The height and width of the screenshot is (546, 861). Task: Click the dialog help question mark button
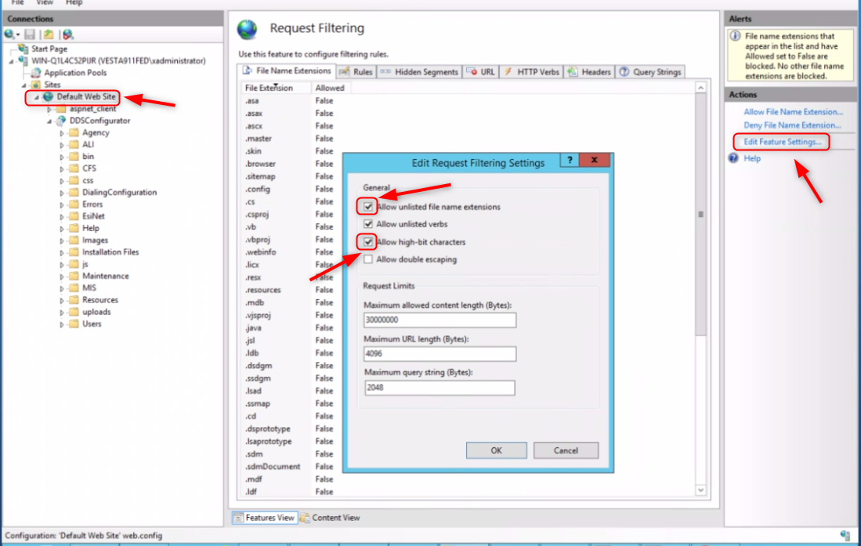570,160
